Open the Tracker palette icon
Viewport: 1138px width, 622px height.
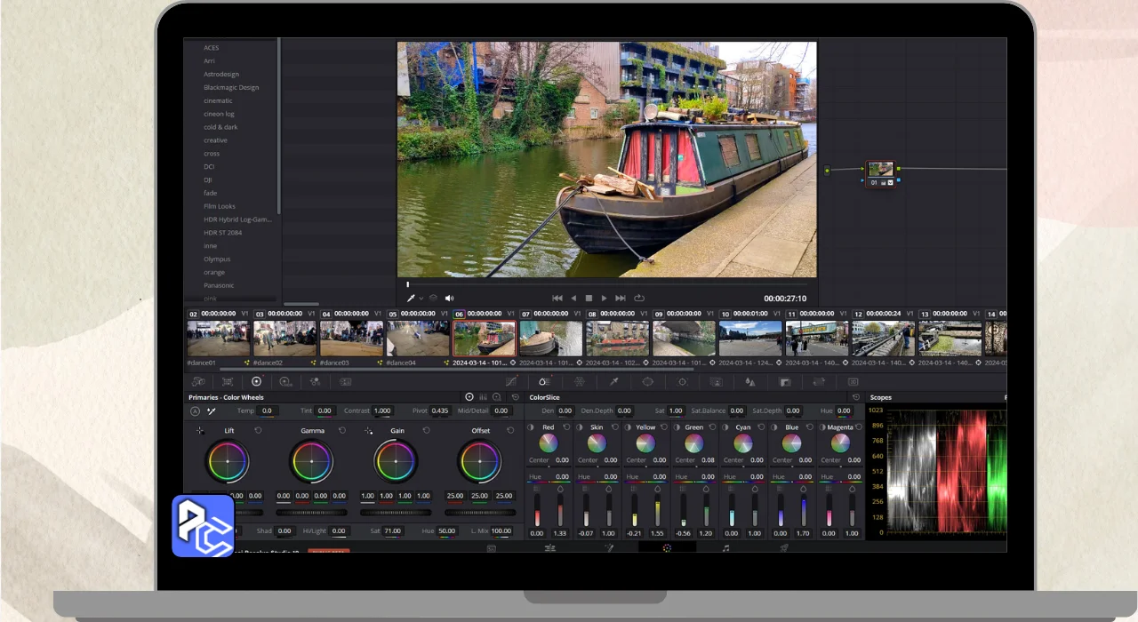682,381
